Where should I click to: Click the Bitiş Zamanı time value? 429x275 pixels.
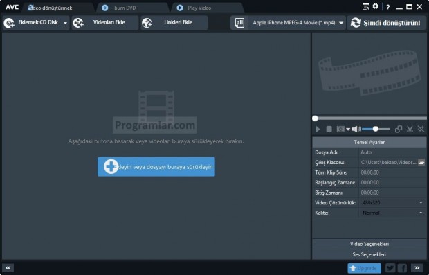pos(370,193)
